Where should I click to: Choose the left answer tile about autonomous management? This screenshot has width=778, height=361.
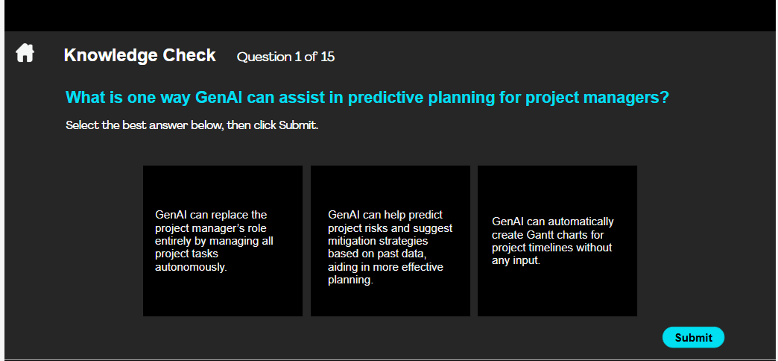pos(223,241)
